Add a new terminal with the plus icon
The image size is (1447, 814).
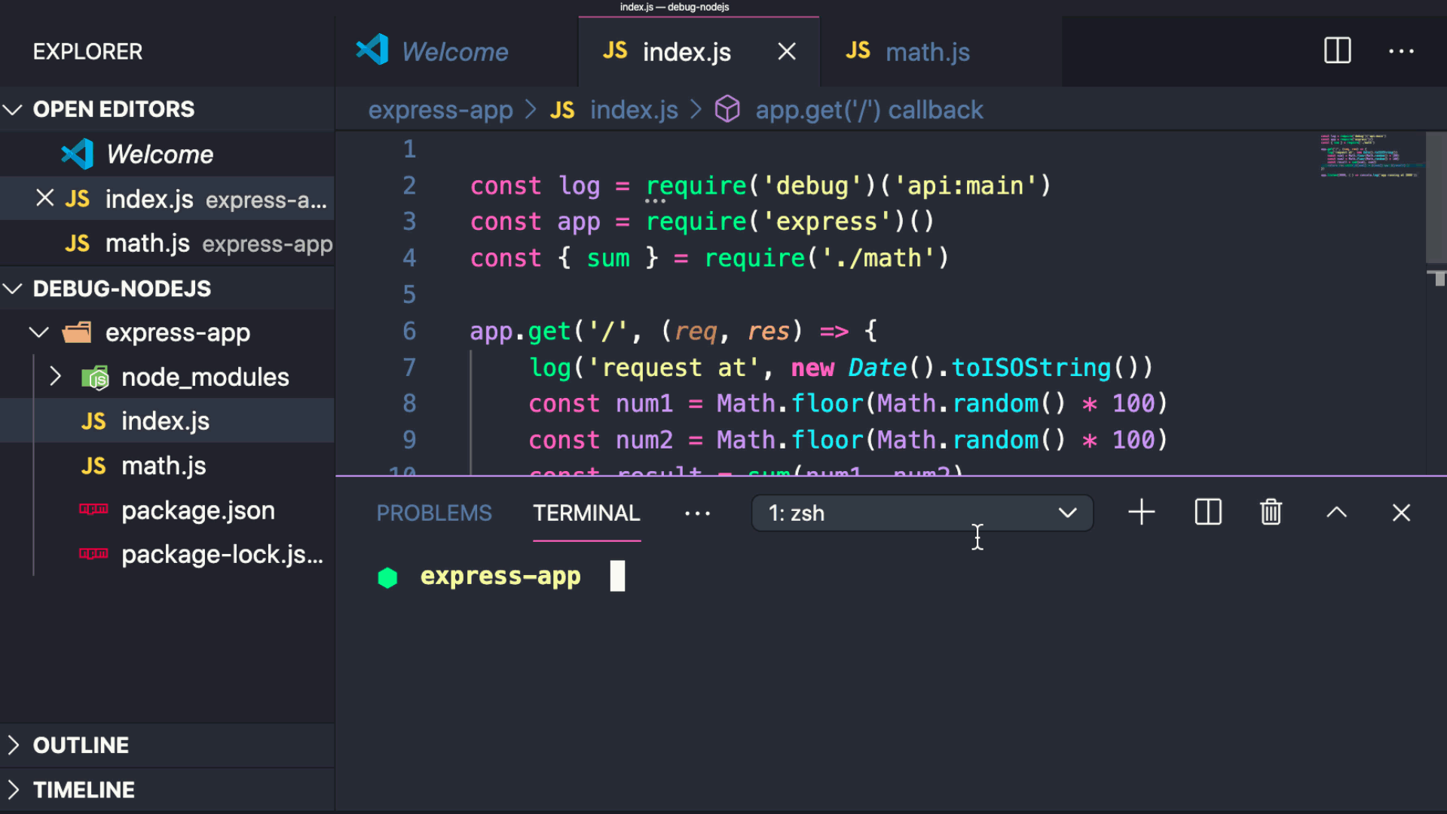tap(1141, 513)
